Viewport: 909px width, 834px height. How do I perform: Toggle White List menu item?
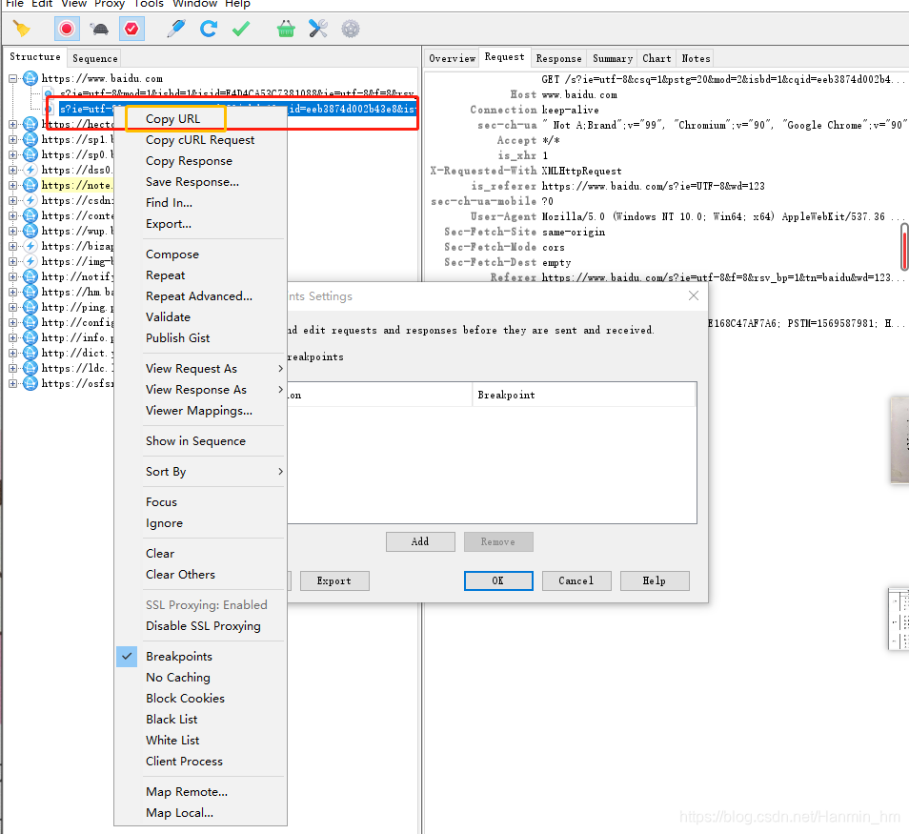pyautogui.click(x=172, y=740)
